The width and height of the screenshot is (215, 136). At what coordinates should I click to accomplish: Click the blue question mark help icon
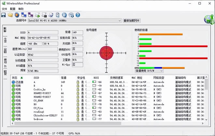(78, 15)
